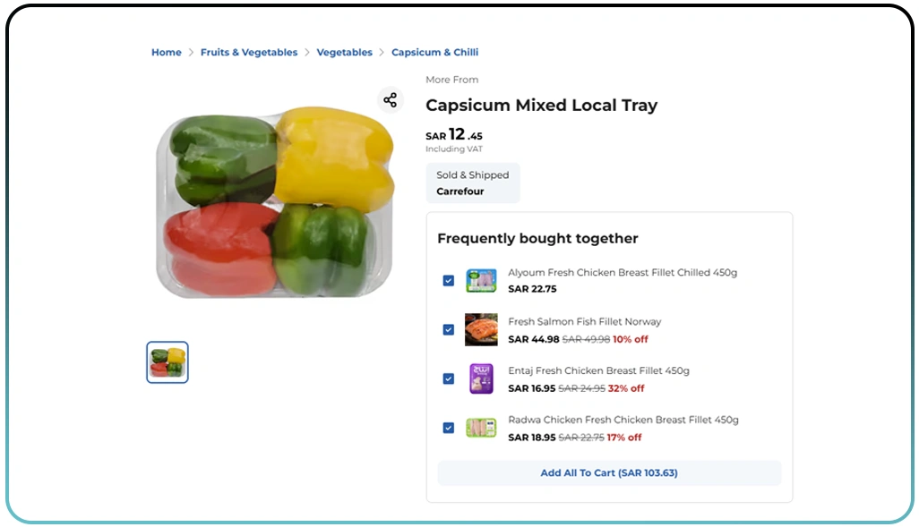The height and width of the screenshot is (527, 919).
Task: Click the Fruits & Vegetables breadcrumb link
Action: coord(249,52)
